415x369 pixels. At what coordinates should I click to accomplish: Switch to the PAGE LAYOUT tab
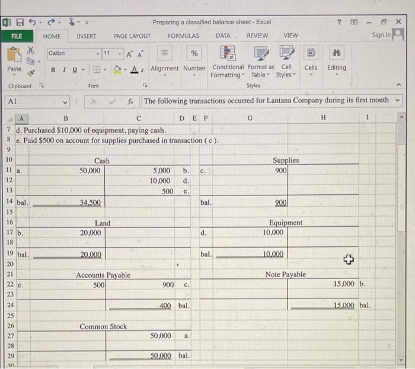[132, 36]
